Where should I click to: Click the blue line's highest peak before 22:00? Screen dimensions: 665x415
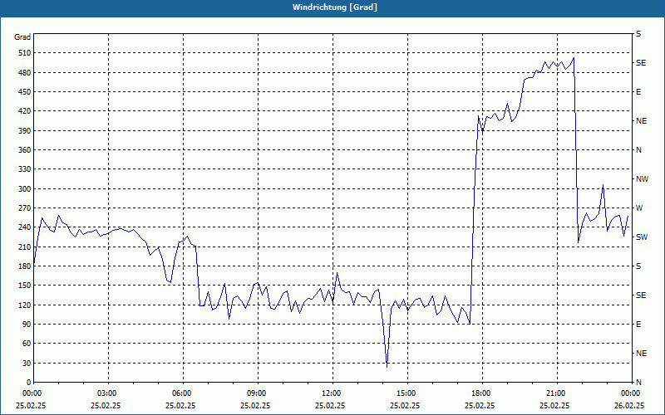(574, 58)
